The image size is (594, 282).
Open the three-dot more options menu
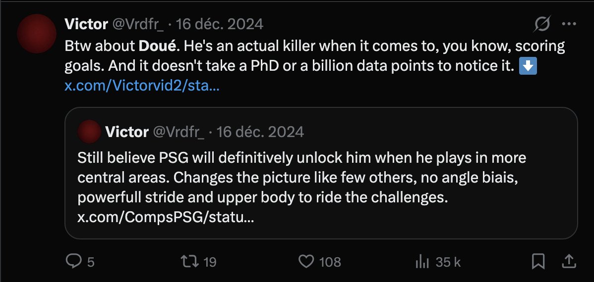(x=569, y=24)
